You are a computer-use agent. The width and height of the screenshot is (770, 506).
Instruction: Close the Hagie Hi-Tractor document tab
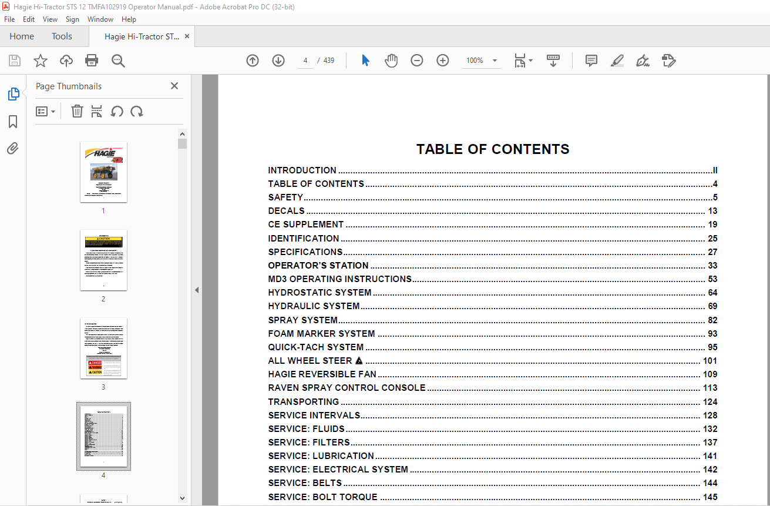tap(187, 36)
